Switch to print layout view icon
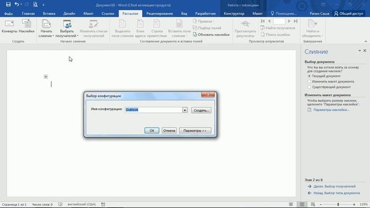The height and width of the screenshot is (208, 370). click(302, 205)
